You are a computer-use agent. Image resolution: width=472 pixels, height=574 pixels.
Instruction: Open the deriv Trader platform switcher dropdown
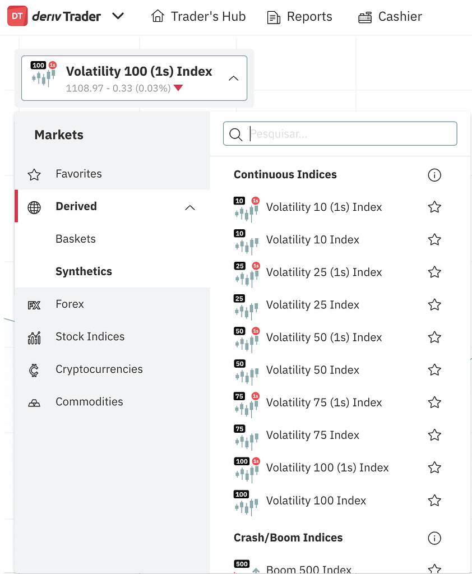[x=118, y=16]
